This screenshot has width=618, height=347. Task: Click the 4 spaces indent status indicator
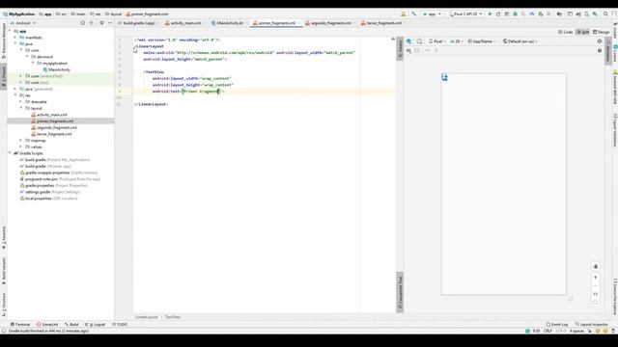click(577, 332)
